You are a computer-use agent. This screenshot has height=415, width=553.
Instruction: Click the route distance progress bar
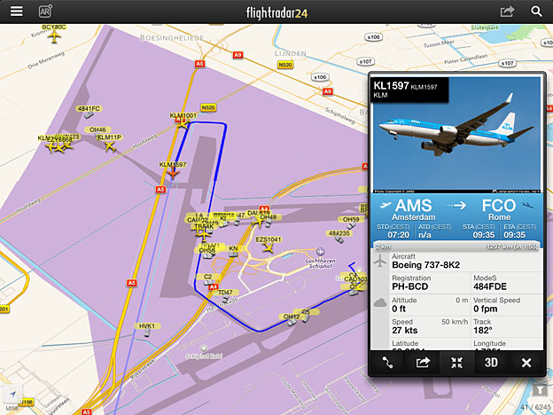pos(456,247)
